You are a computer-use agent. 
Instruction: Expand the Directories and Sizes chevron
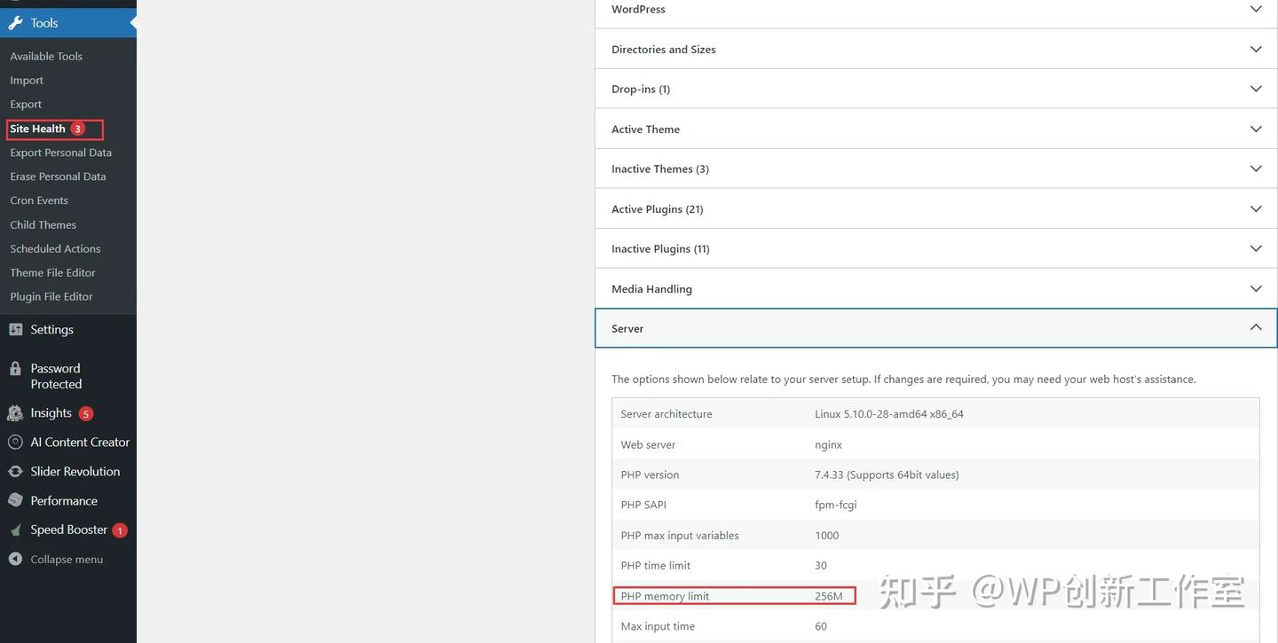[x=1256, y=49]
